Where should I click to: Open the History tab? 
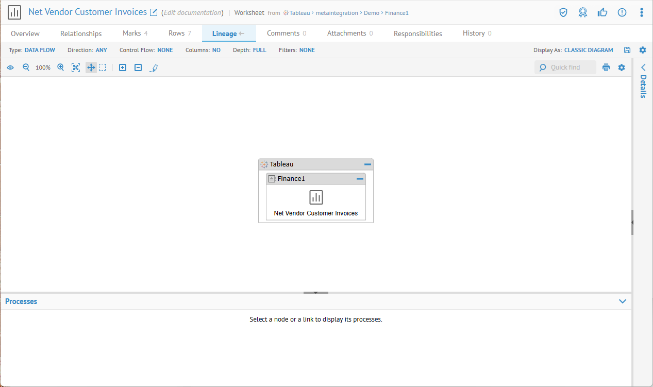click(x=474, y=33)
